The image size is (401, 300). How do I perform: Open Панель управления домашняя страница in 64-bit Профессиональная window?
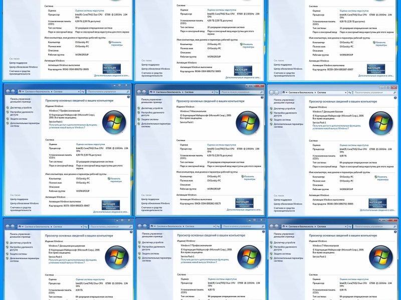[x=153, y=235]
